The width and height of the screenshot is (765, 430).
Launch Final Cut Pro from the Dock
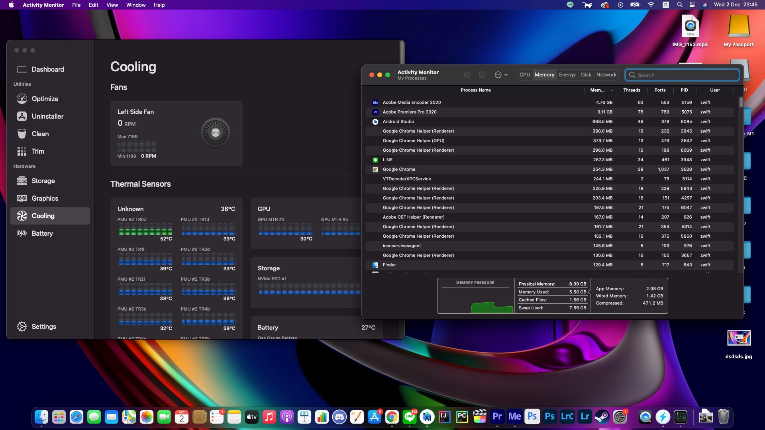tap(480, 417)
